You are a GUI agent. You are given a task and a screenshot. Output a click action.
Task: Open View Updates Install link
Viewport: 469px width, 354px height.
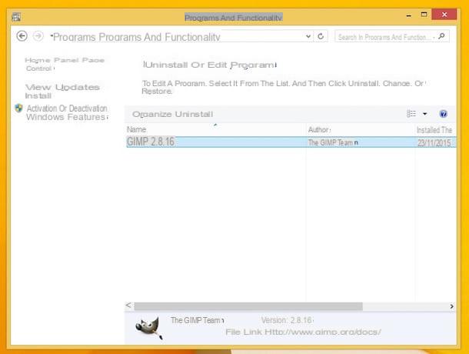click(62, 92)
